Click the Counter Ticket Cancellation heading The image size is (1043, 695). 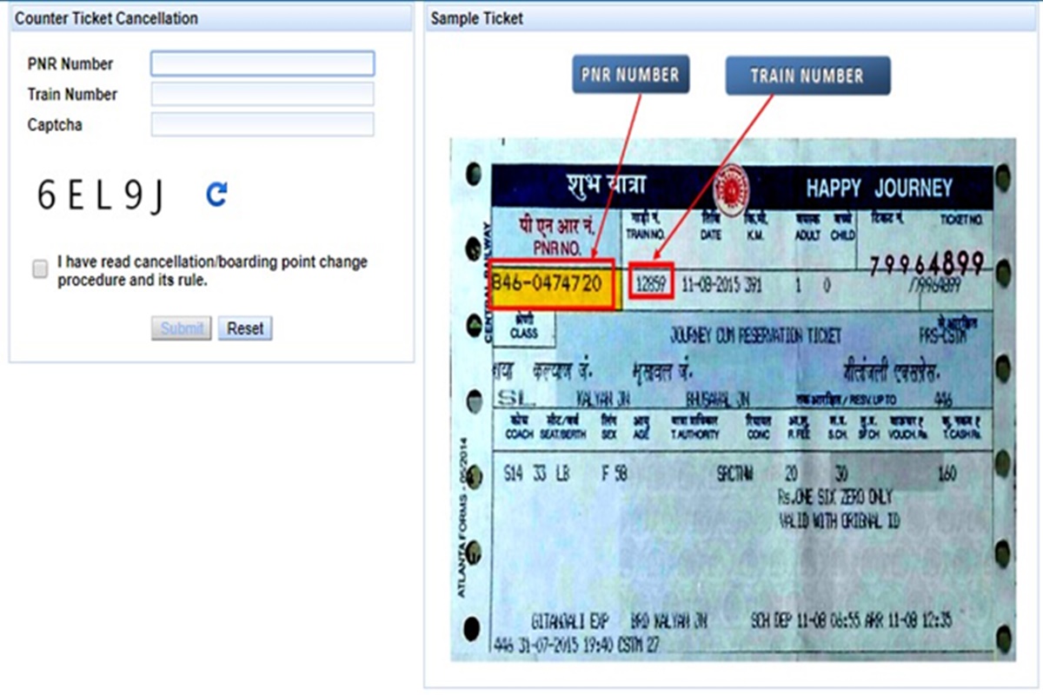point(107,18)
